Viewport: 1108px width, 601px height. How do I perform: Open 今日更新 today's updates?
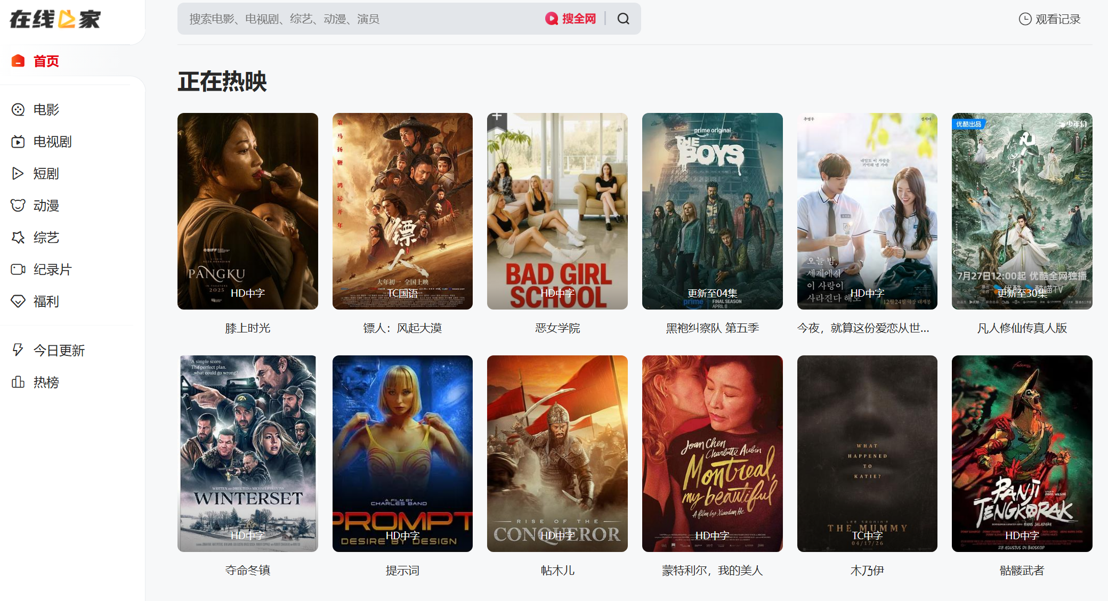pyautogui.click(x=59, y=351)
